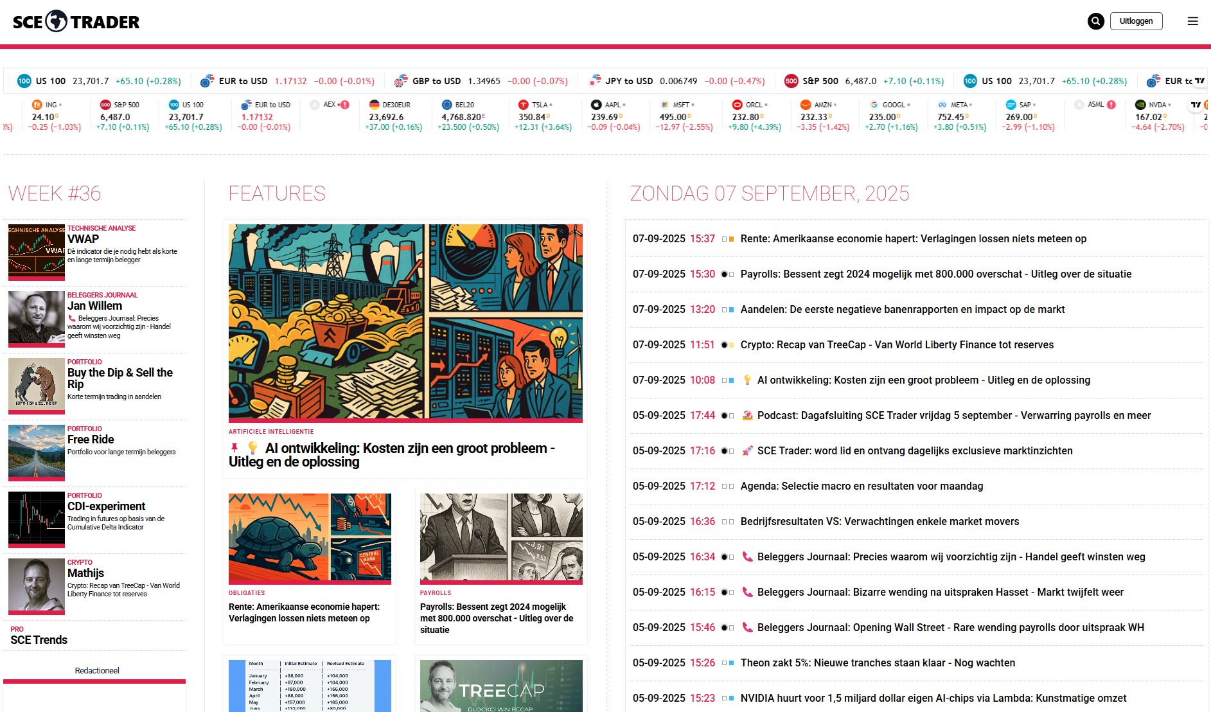Open the ASML ticker icon

(x=1079, y=105)
